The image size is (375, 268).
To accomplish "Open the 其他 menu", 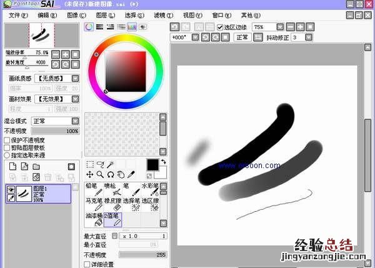I will coord(251,15).
